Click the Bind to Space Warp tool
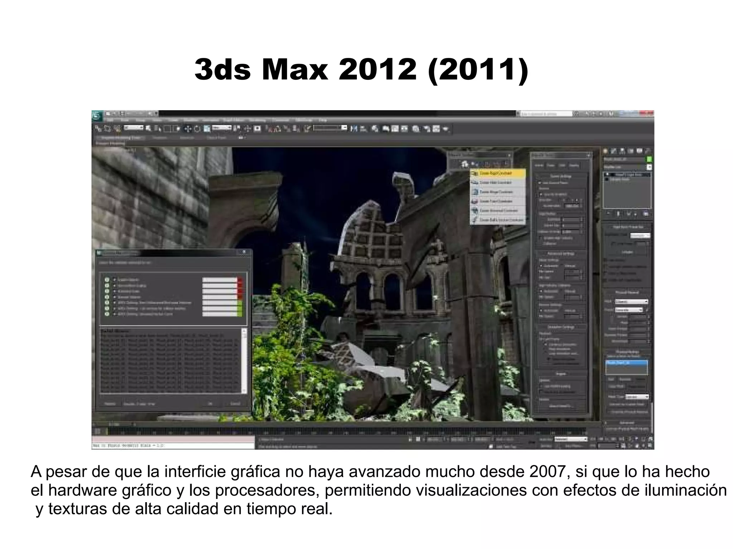Screen dimensions: 733x549 [117, 128]
